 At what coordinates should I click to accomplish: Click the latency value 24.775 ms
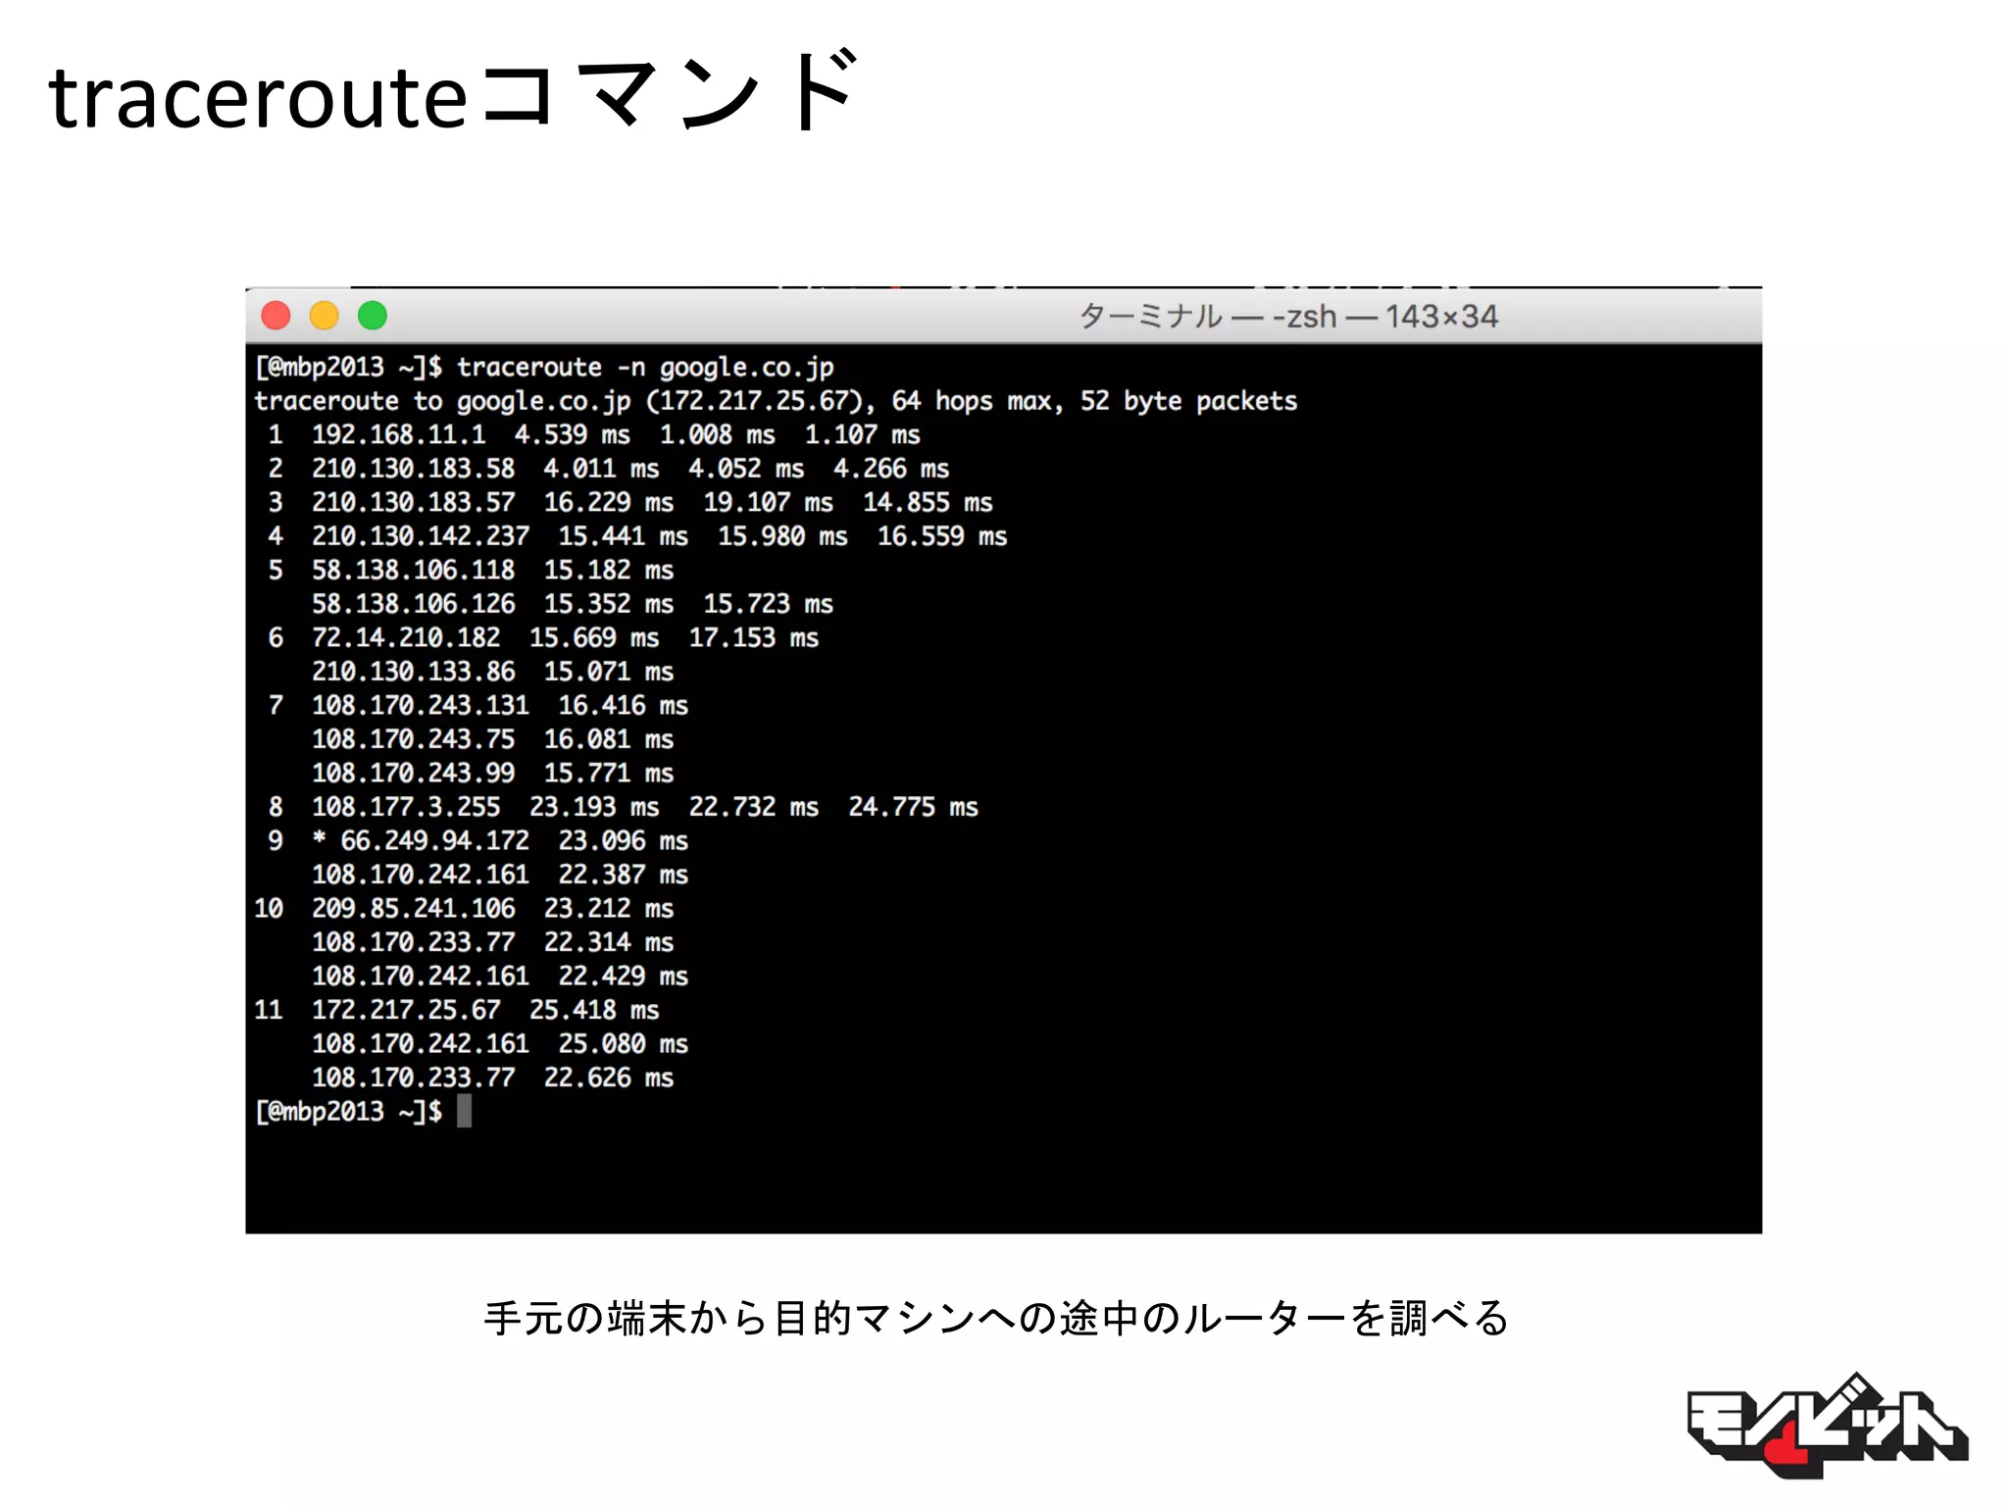pos(913,807)
